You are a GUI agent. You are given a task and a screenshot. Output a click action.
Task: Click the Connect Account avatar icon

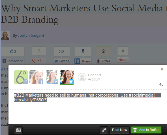click(x=82, y=77)
